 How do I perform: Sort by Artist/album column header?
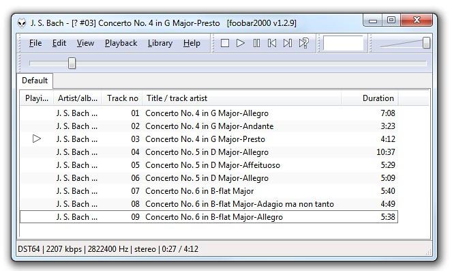78,98
